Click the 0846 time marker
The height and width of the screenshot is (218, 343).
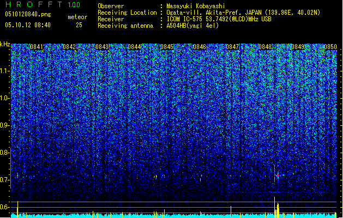[200, 47]
